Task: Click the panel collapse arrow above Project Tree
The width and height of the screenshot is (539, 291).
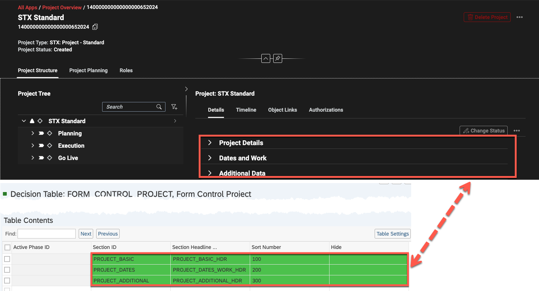Action: pyautogui.click(x=186, y=89)
